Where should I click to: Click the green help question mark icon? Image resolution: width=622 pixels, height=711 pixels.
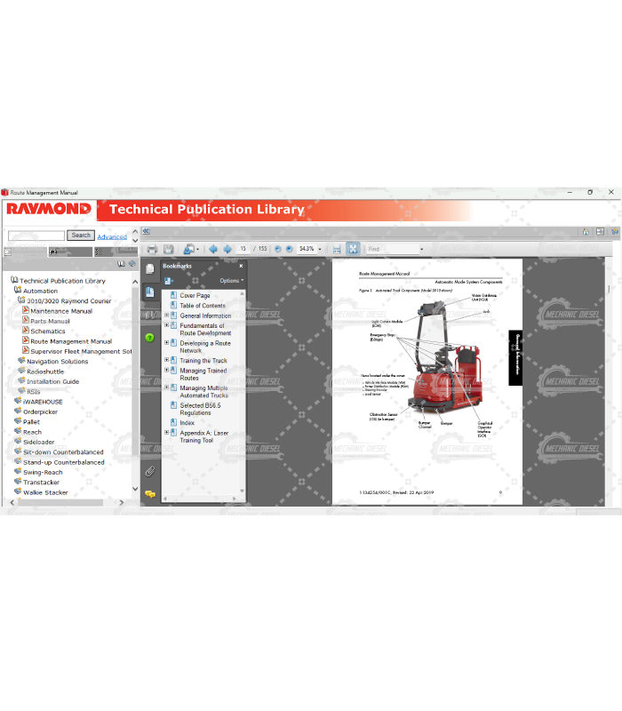pyautogui.click(x=150, y=338)
